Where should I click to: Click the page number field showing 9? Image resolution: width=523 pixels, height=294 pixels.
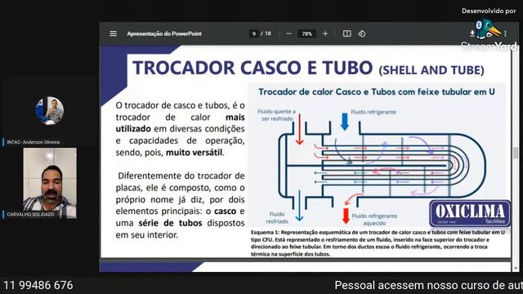[254, 33]
